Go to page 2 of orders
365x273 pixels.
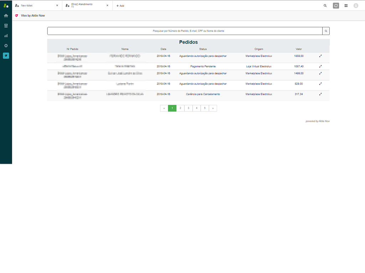[180, 108]
